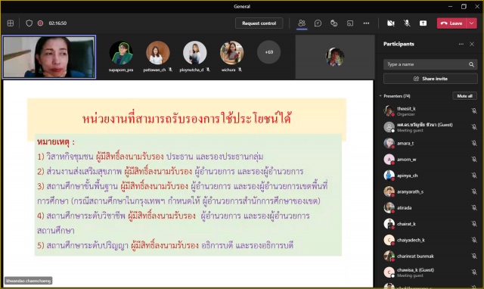Select chawisa_k (Guest) in participants list
This screenshot has height=289, width=484.
coord(430,272)
